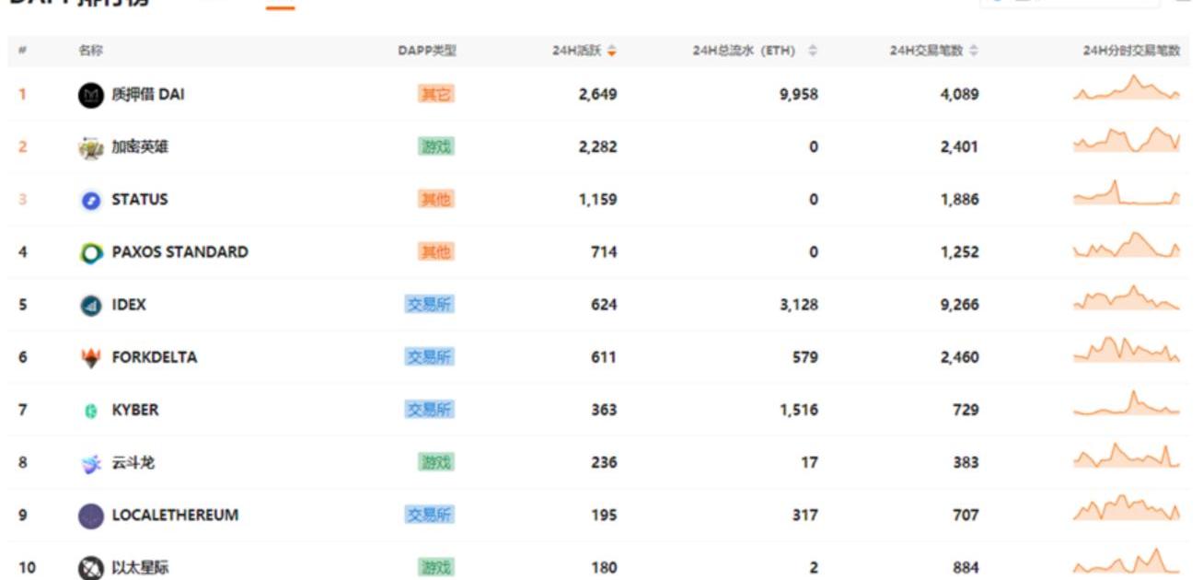This screenshot has height=580, width=1203.
Task: Click the KYBER logo icon
Action: coord(90,412)
